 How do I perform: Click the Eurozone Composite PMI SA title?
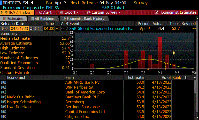tap(31, 8)
